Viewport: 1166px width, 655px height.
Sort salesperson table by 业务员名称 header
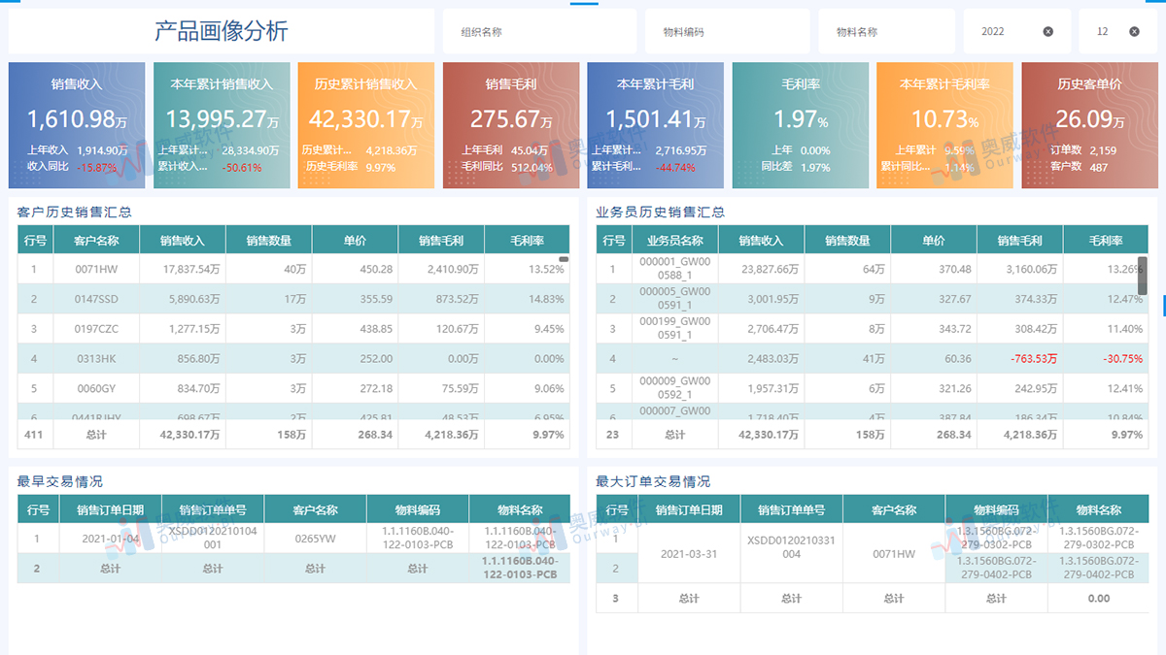(x=674, y=241)
